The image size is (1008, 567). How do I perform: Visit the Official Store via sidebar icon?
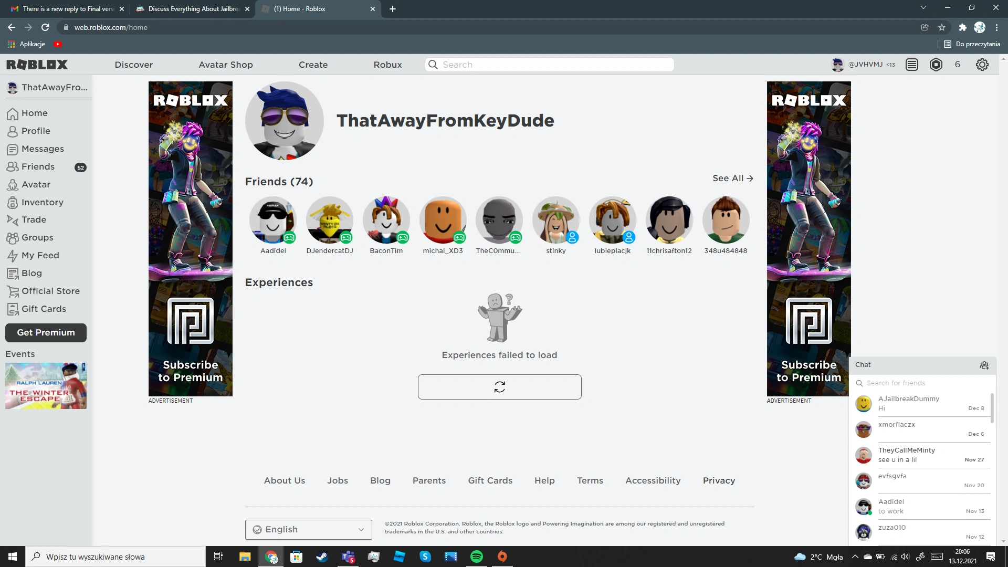(x=50, y=291)
